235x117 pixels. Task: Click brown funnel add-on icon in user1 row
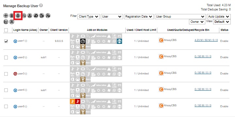click(x=83, y=46)
